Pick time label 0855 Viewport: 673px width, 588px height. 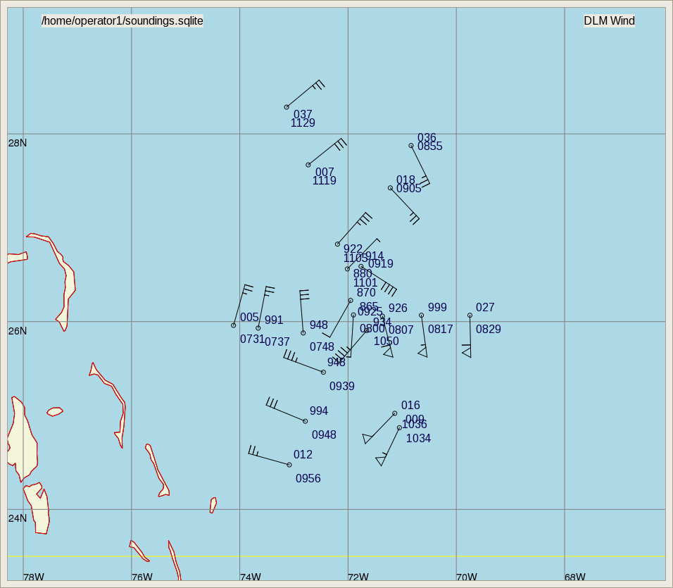(429, 146)
